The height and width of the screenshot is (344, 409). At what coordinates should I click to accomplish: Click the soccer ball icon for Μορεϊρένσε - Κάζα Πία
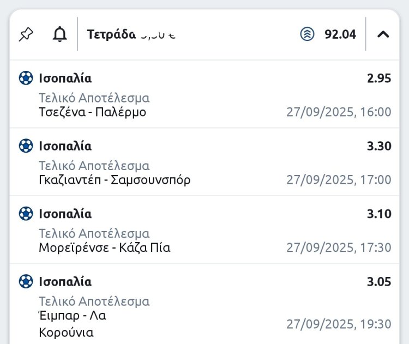(x=26, y=214)
